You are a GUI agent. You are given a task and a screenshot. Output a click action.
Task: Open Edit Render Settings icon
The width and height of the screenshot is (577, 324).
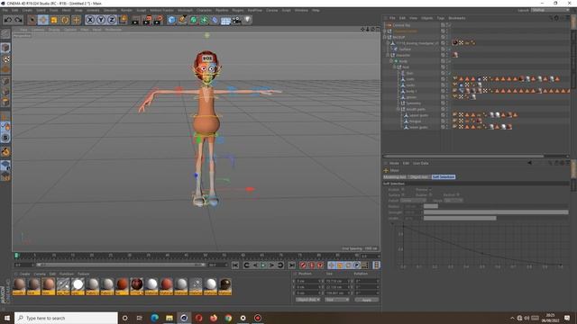pyautogui.click(x=159, y=20)
